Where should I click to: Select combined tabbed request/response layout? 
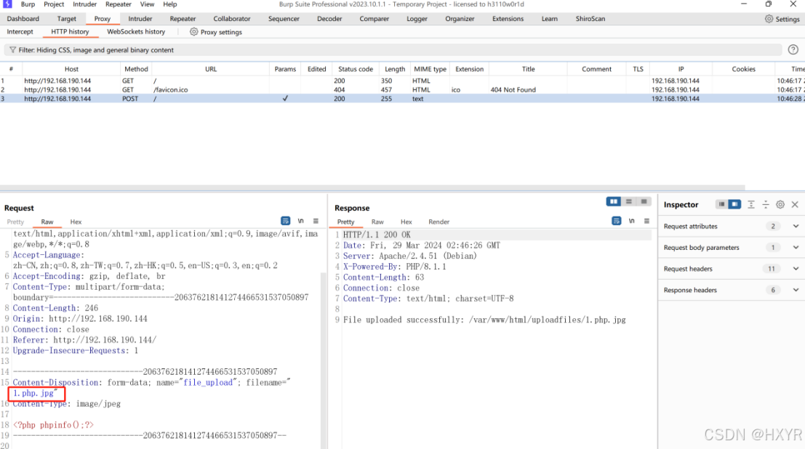tap(644, 202)
